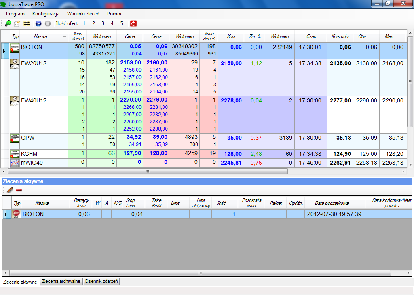Viewport: 414px width, 295px height.
Task: Sort quotes by Nazwa column header
Action: point(44,36)
